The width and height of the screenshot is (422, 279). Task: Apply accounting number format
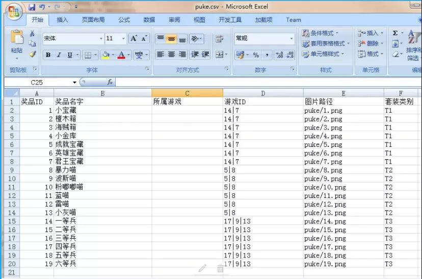coord(240,55)
